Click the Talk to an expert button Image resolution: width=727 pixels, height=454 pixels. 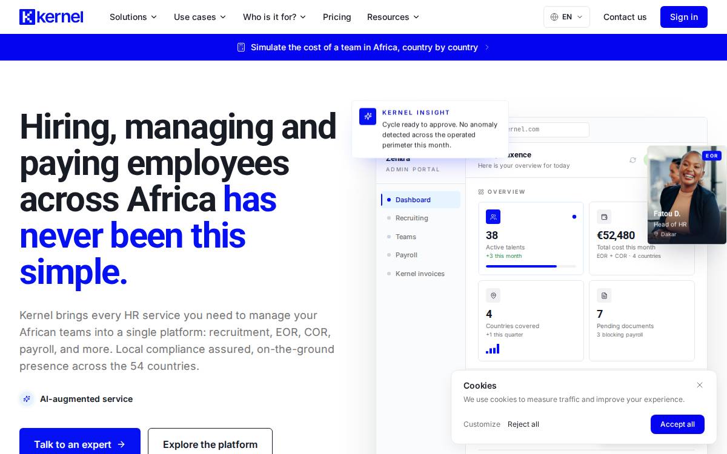click(80, 444)
